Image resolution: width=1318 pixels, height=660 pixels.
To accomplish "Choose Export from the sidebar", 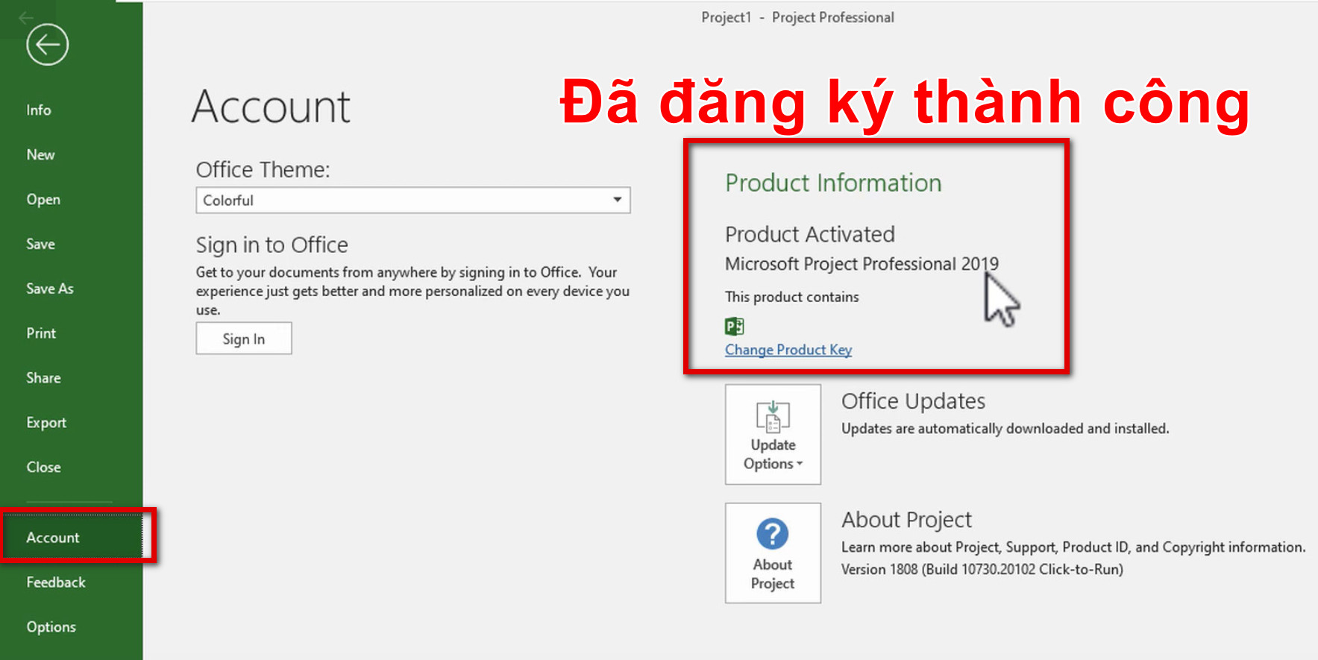I will point(46,423).
